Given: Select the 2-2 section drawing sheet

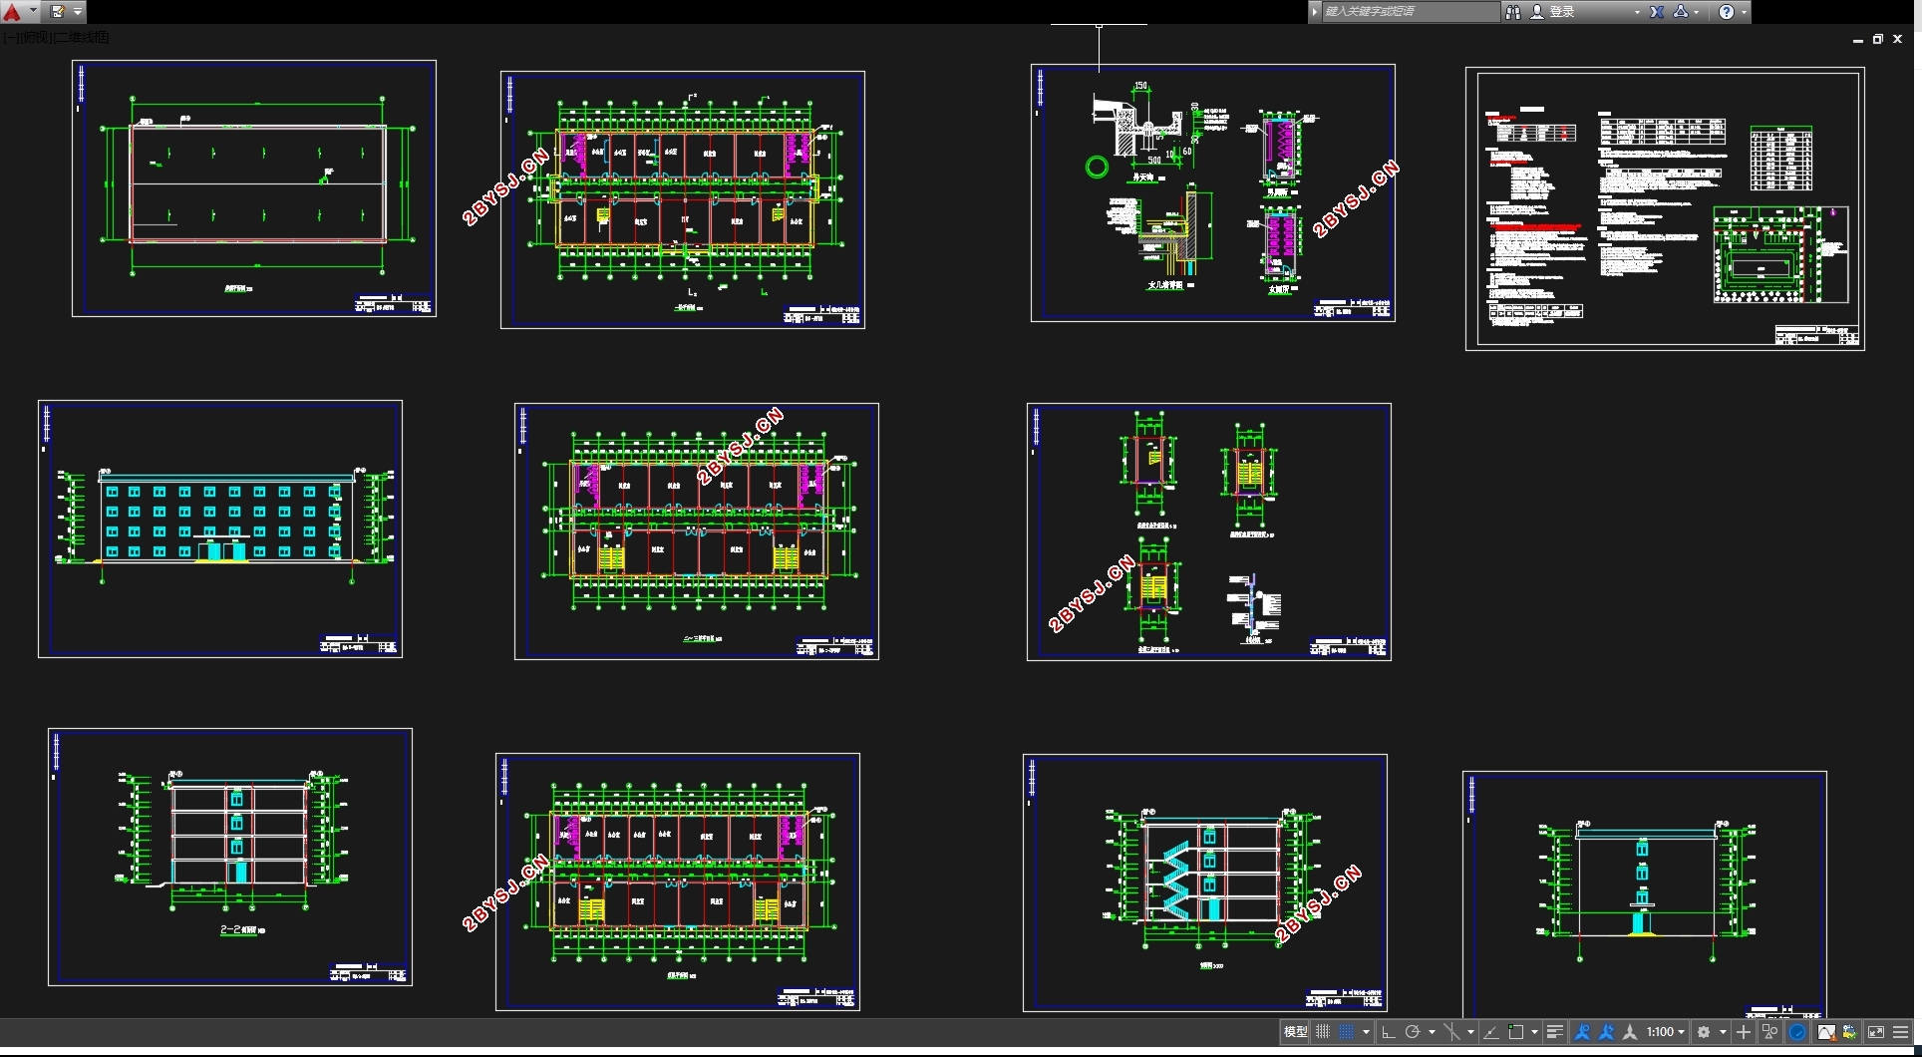Looking at the screenshot, I should (x=230, y=857).
